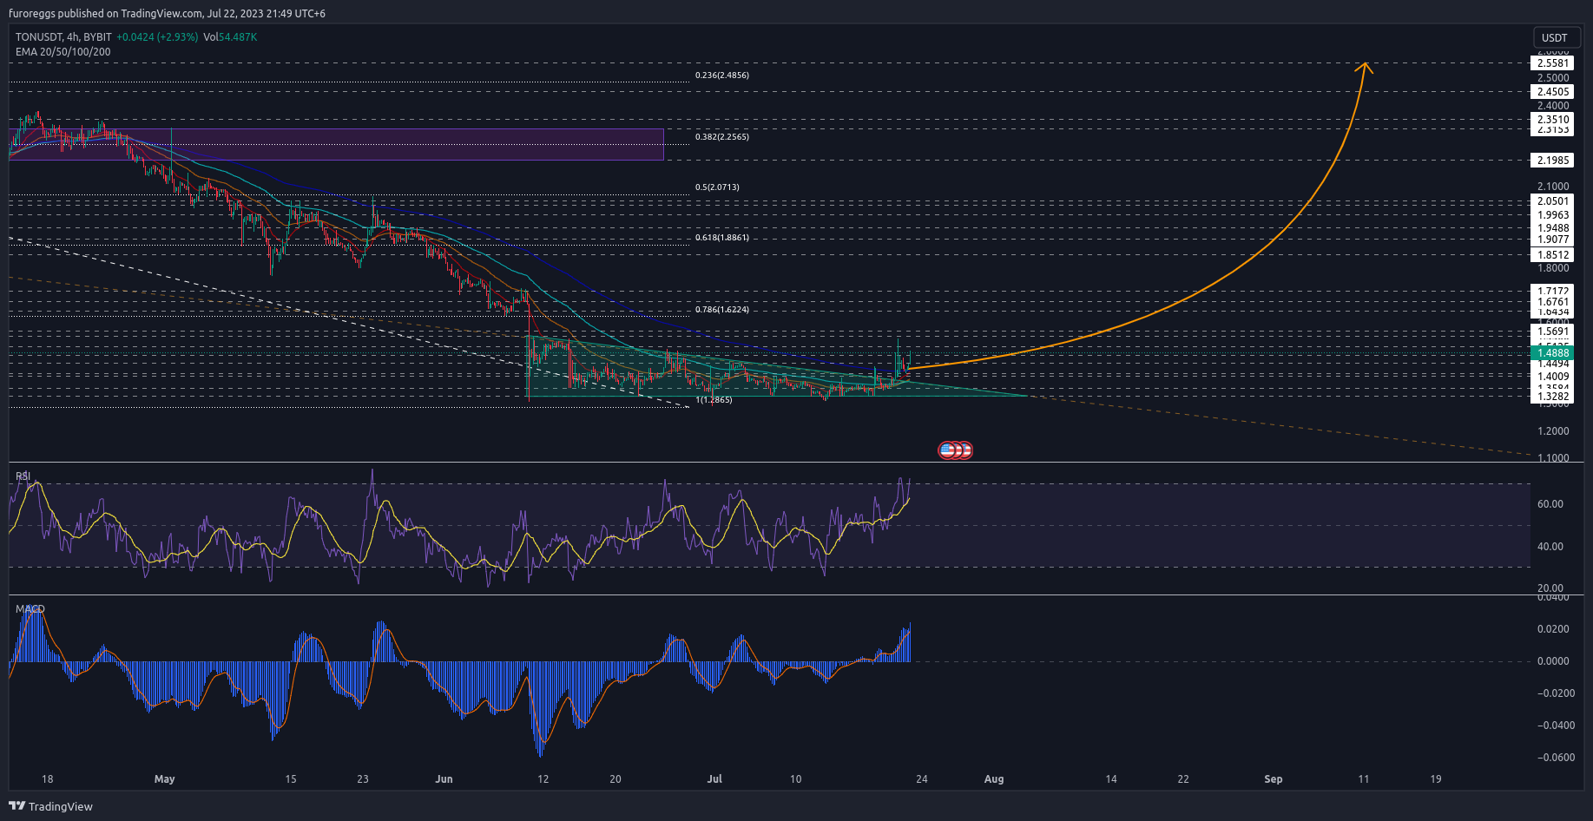Click the Jun label on time axis
1593x821 pixels.
(444, 779)
